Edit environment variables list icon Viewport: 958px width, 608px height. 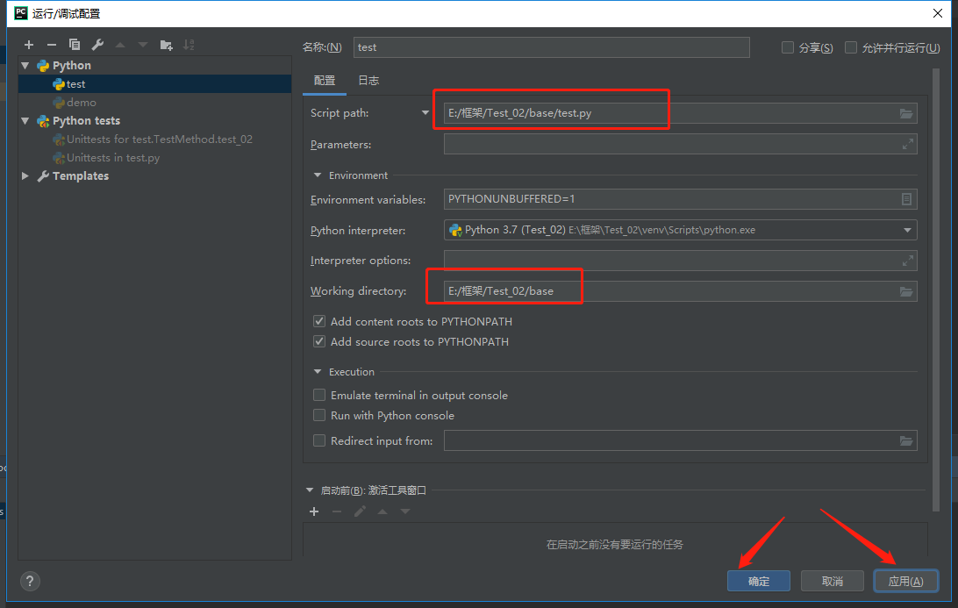click(x=907, y=199)
